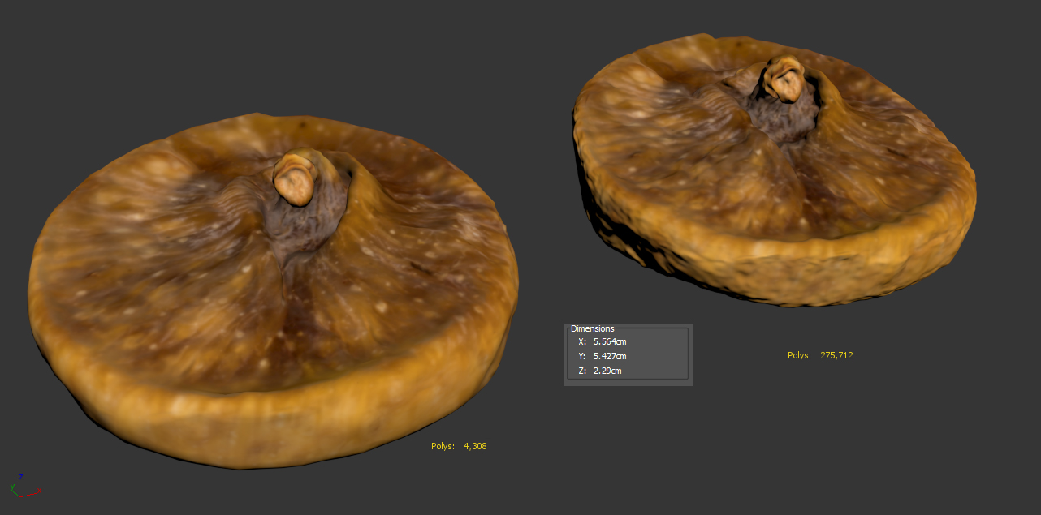Click the Polys 4,308 counter
Viewport: 1041px width, 515px height.
point(459,446)
